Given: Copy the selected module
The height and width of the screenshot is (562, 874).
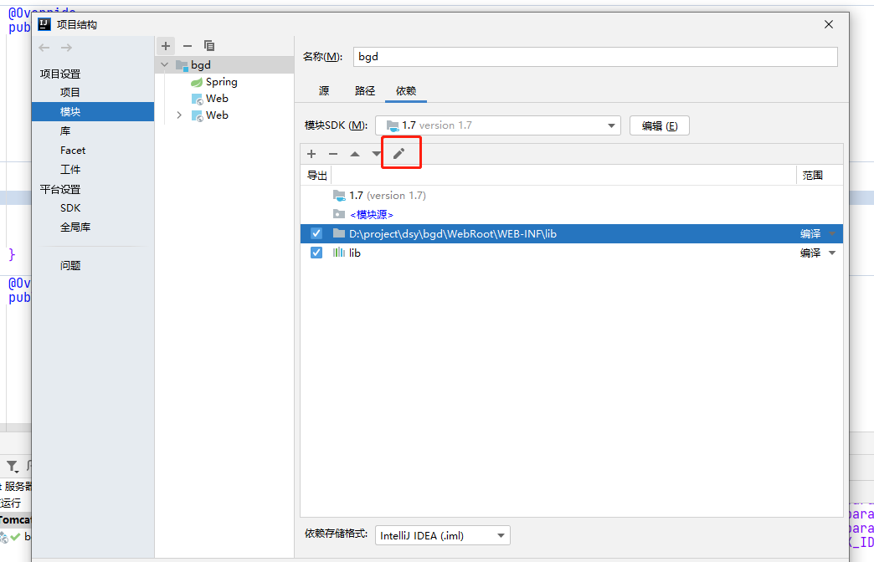Looking at the screenshot, I should coord(209,46).
